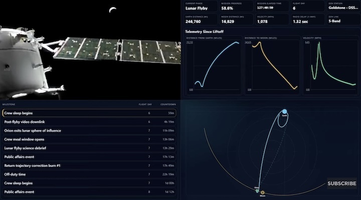Viewport: 361px width, 200px height.
Task: Select the Post-flyby video downlink milestone
Action: click(x=89, y=121)
